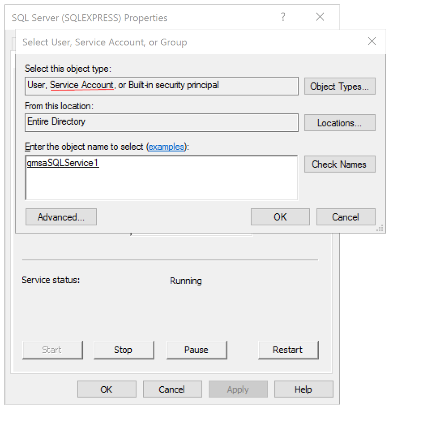The height and width of the screenshot is (426, 438).
Task: Click the Service status label
Action: point(51,280)
